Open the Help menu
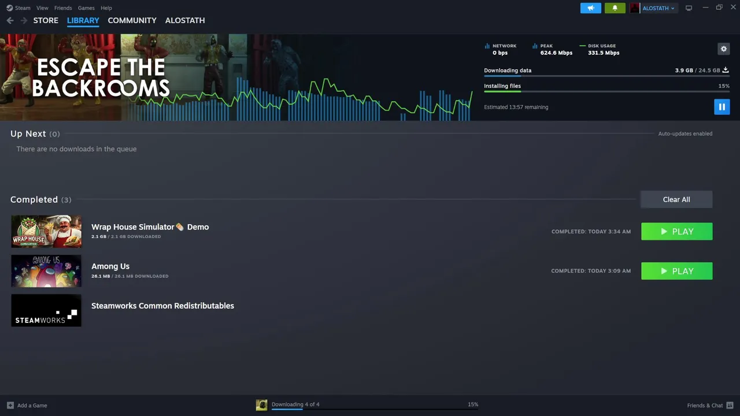 tap(106, 8)
